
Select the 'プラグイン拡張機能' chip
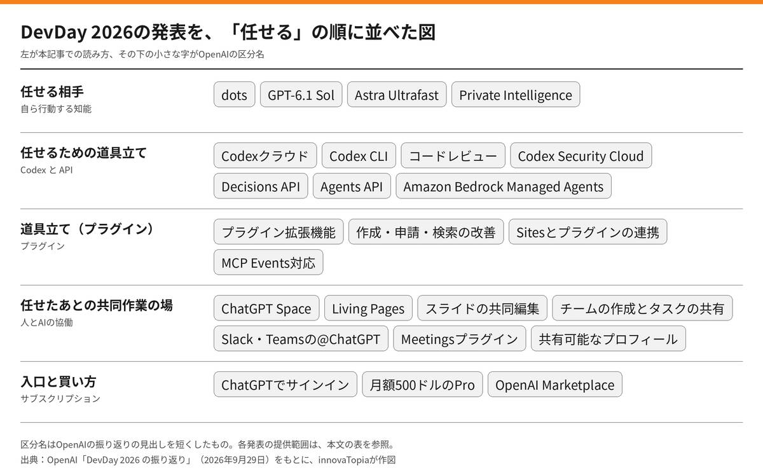coord(278,232)
